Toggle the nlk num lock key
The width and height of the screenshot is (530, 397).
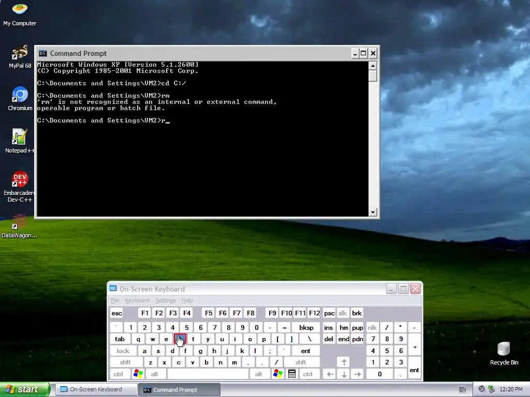tap(372, 327)
